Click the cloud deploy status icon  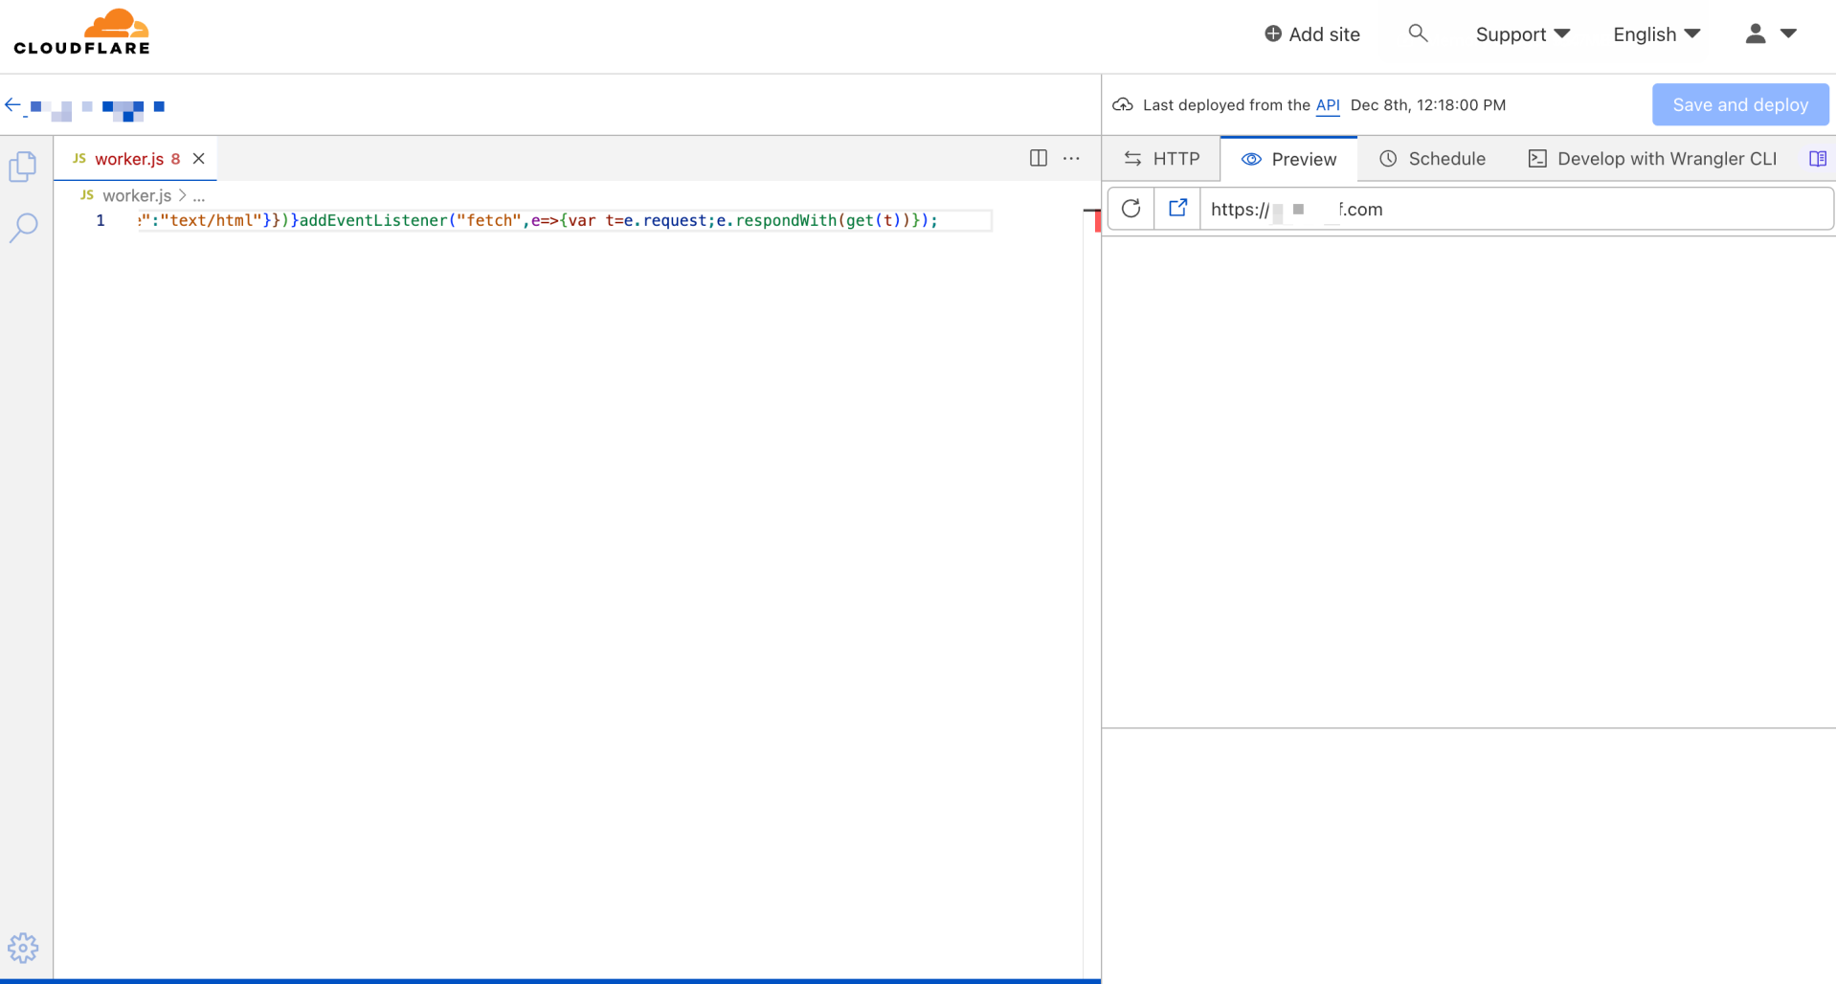click(1123, 104)
